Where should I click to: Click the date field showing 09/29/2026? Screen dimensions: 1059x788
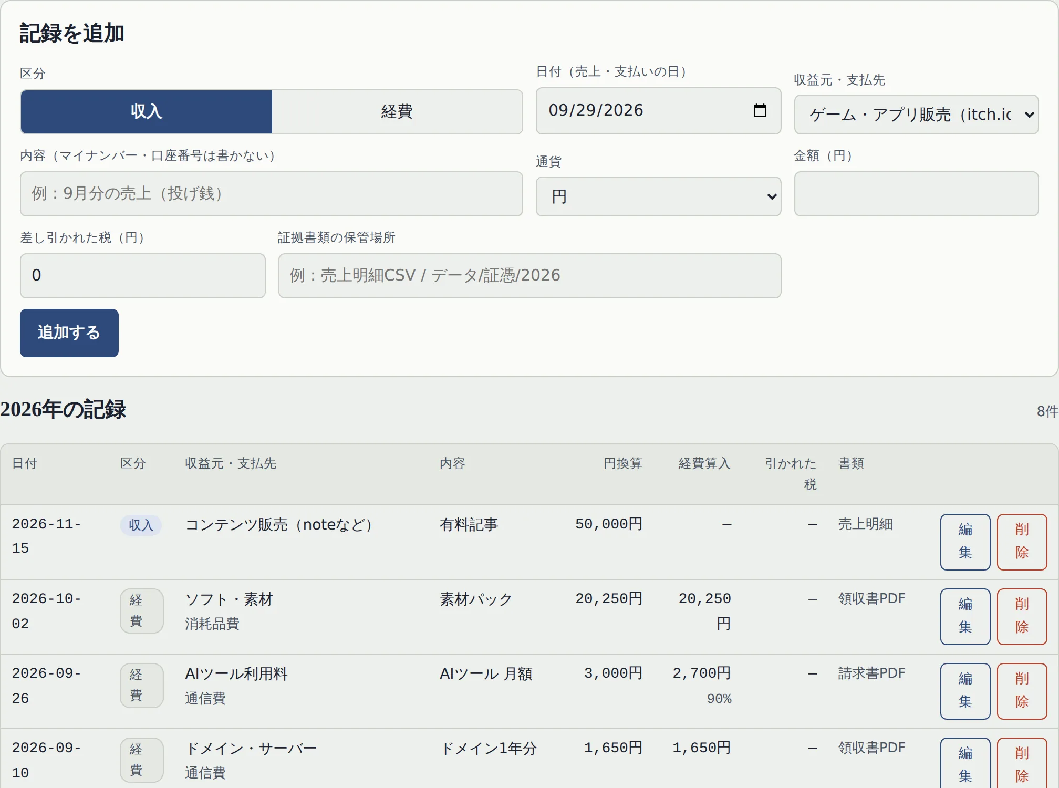click(x=658, y=111)
